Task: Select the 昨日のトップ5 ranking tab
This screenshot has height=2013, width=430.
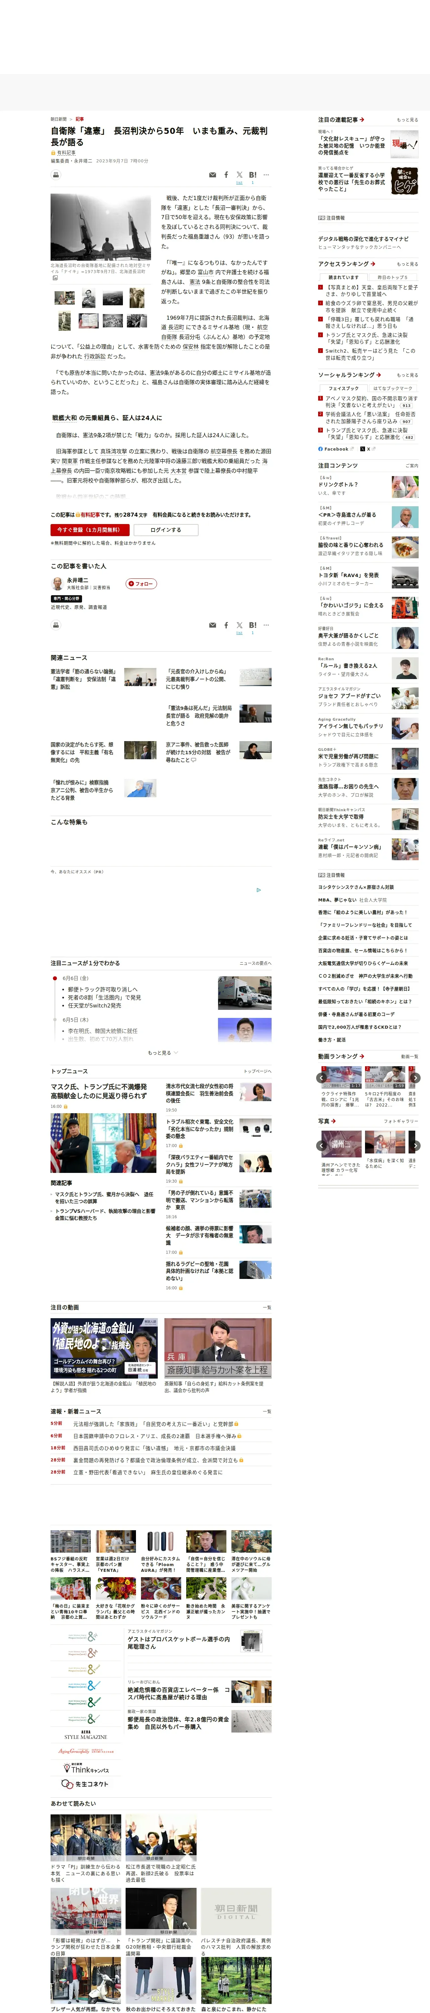Action: [392, 277]
